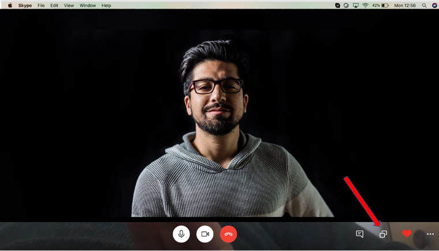Open the Apple menu

[10, 5]
